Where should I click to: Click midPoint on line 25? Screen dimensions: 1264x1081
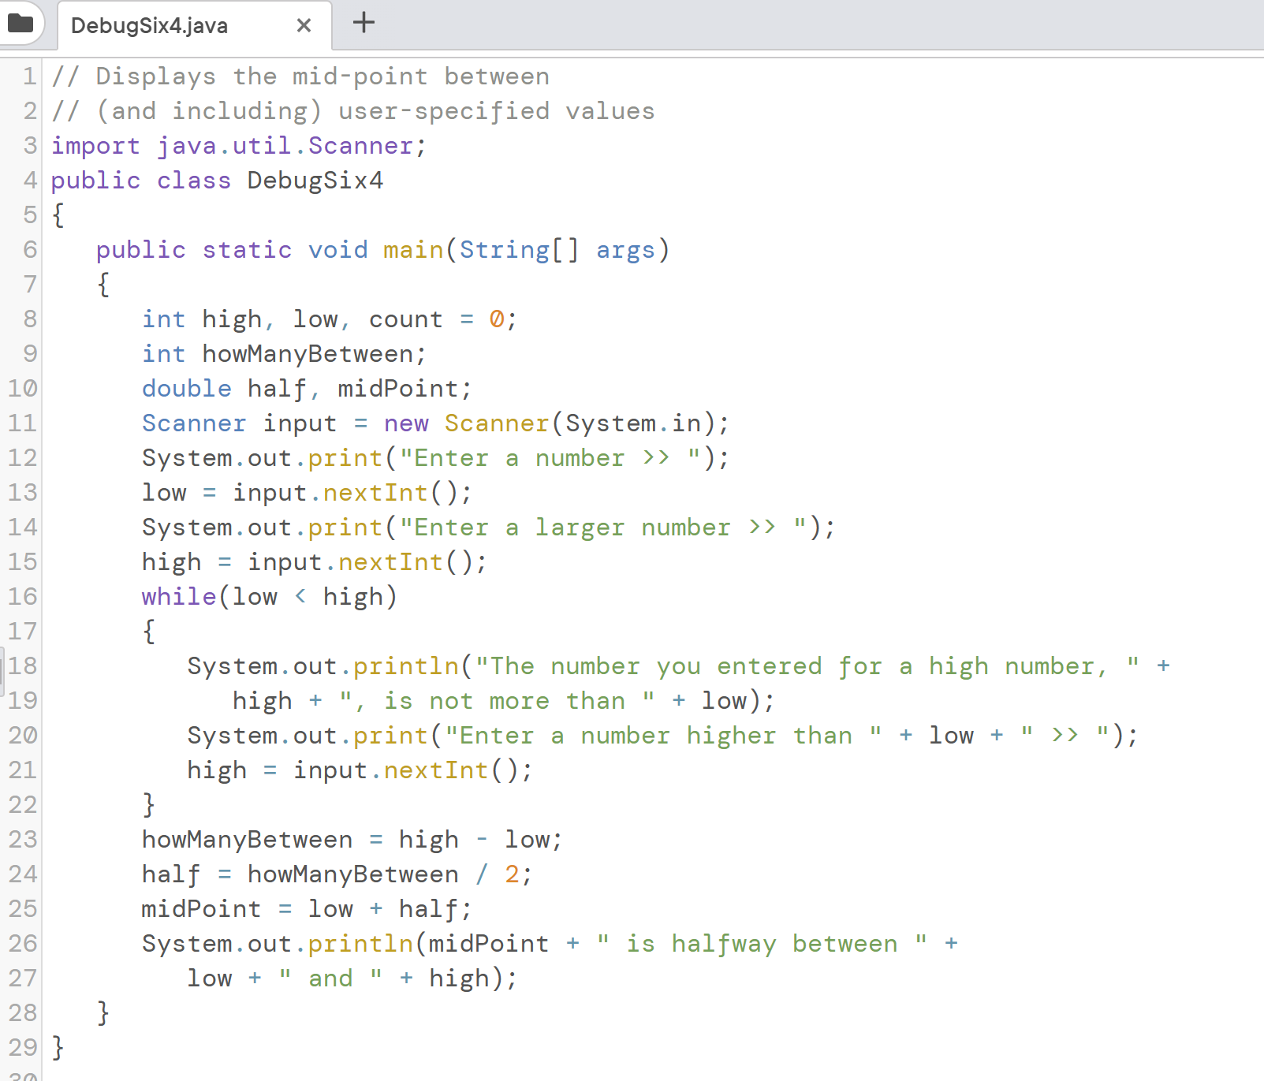pos(201,908)
